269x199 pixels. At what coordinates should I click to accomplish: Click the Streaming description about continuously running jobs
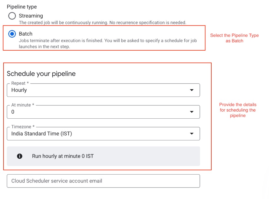pyautogui.click(x=102, y=23)
